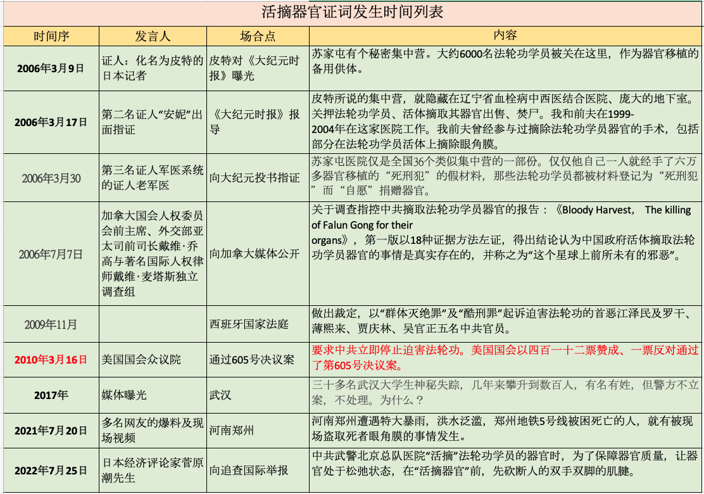Select the 内容 column header cell
The width and height of the screenshot is (704, 494).
(505, 35)
